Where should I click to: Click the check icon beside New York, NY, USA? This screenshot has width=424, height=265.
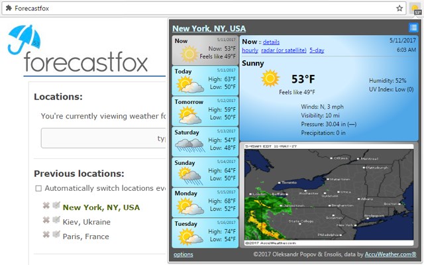click(56, 205)
